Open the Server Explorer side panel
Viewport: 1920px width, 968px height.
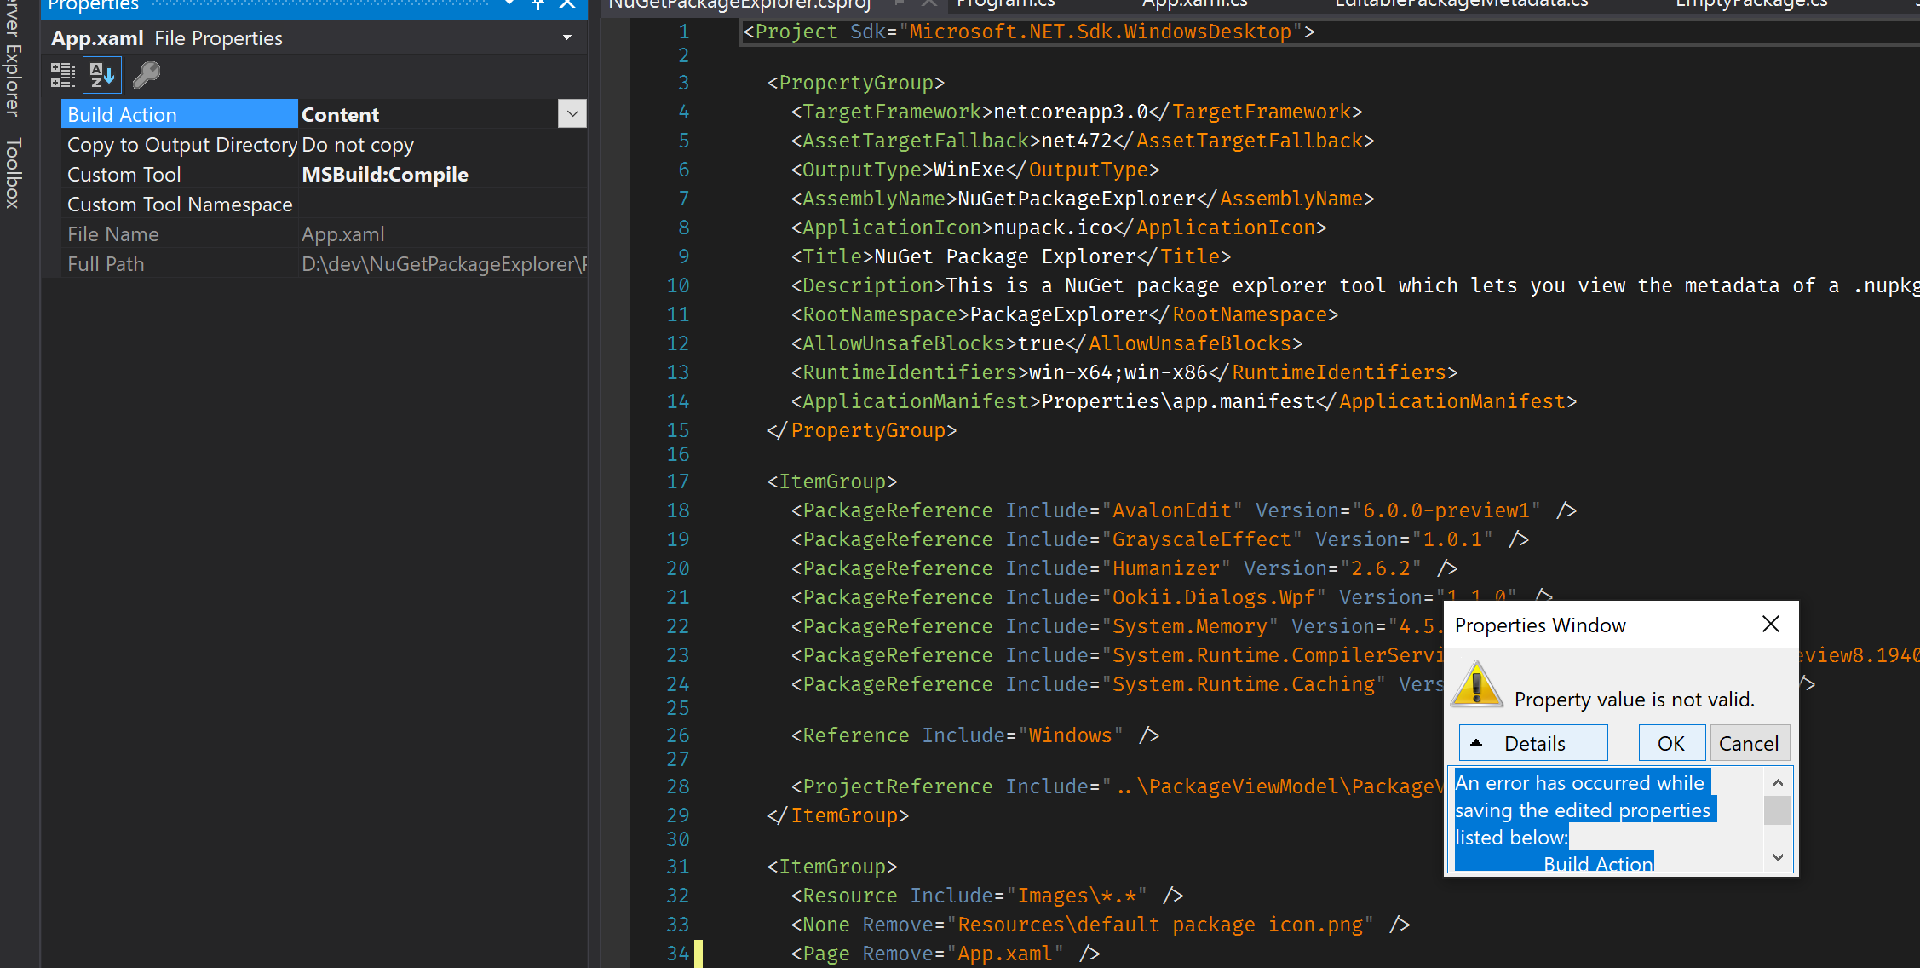(x=12, y=68)
